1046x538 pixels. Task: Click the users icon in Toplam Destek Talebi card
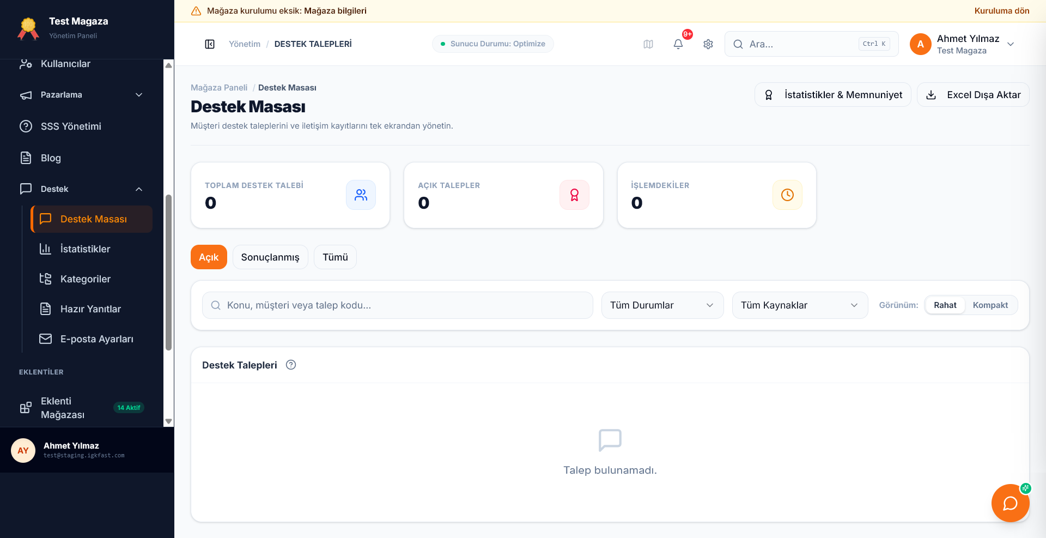pos(361,195)
